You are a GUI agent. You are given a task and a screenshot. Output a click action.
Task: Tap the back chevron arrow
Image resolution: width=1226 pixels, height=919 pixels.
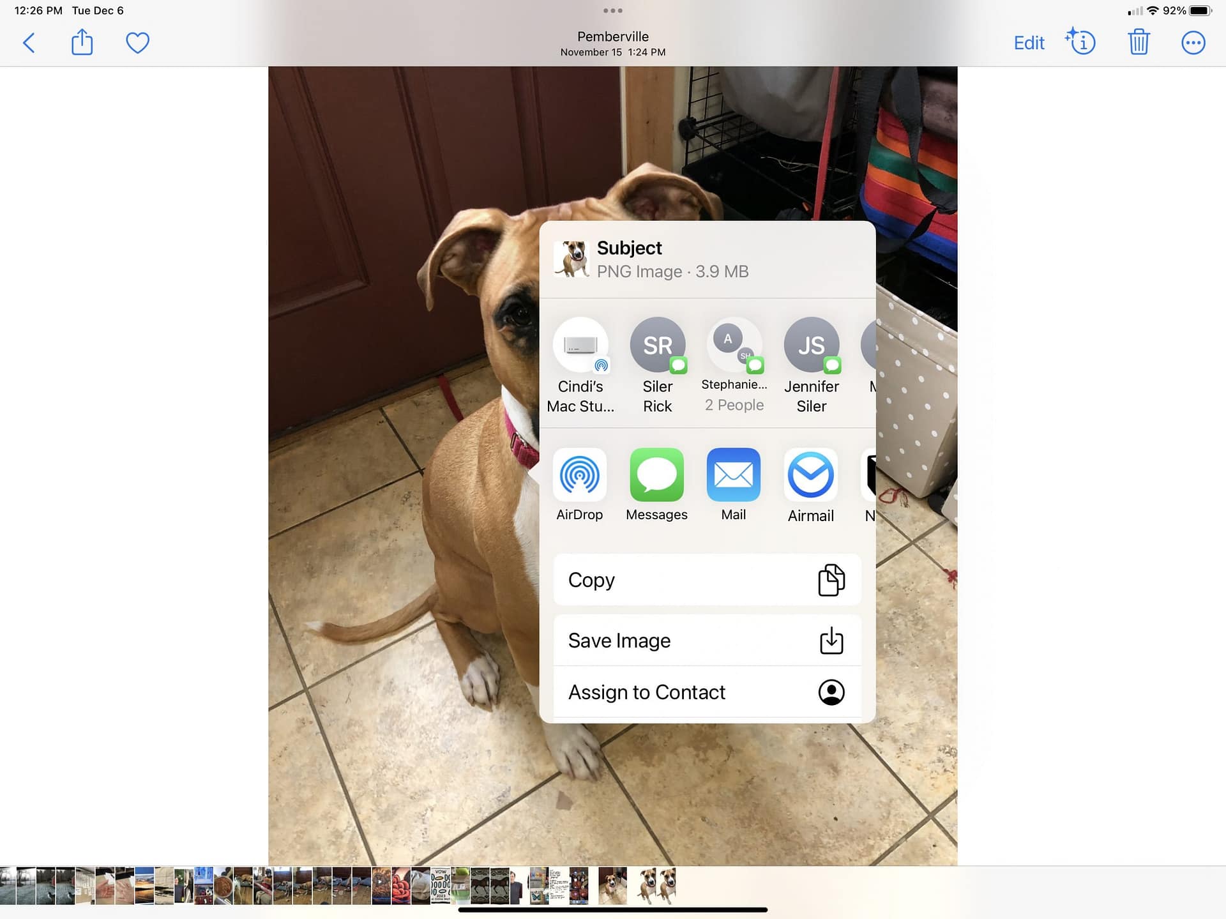tap(29, 43)
